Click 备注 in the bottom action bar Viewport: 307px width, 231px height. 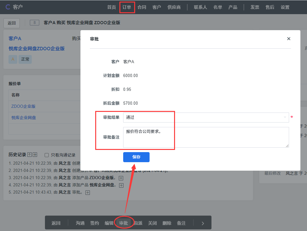[x=181, y=223]
